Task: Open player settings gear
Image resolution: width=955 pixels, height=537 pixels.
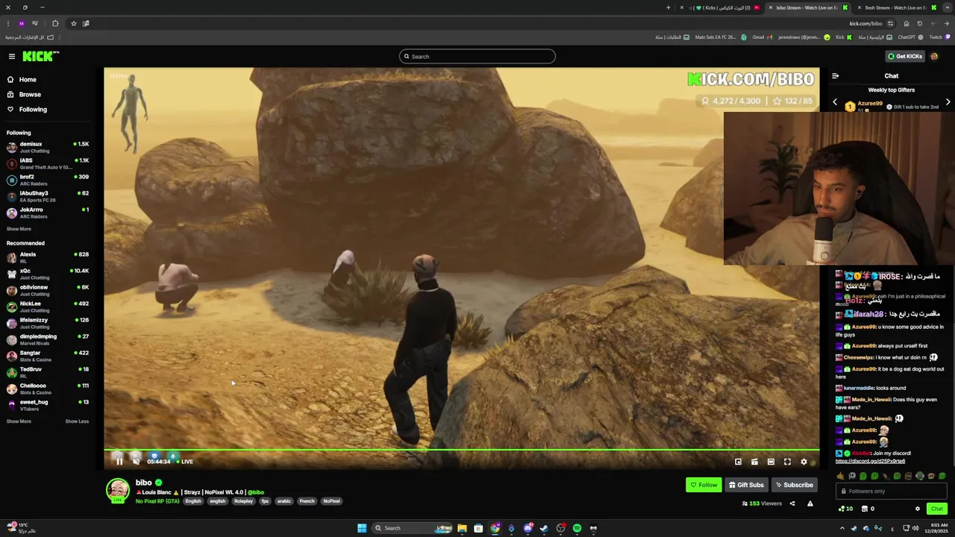Action: coord(804,462)
